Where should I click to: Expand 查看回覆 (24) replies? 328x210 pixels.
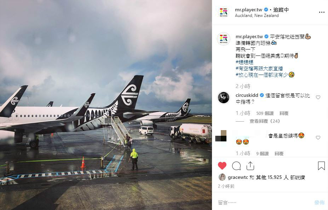[265, 121]
